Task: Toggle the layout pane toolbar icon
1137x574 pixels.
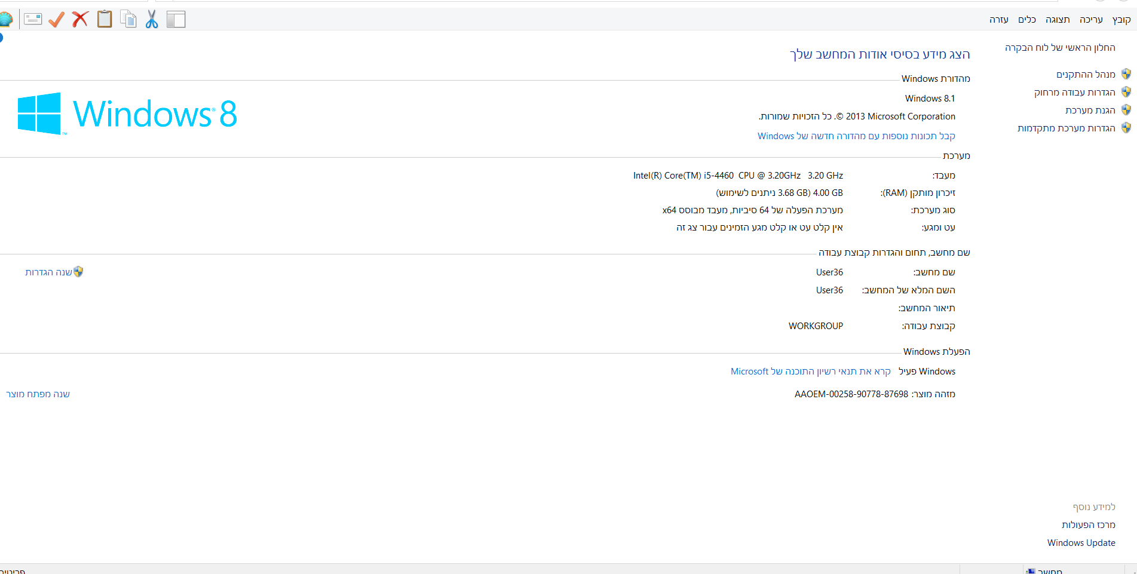Action: (176, 19)
